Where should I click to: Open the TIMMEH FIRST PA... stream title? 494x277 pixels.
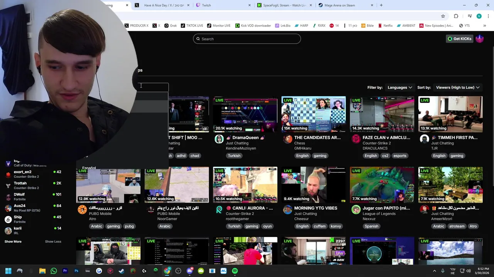pyautogui.click(x=455, y=138)
